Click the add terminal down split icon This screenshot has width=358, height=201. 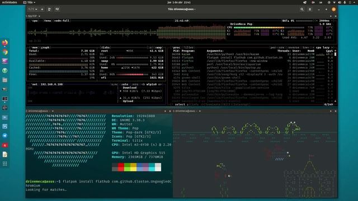point(57,9)
